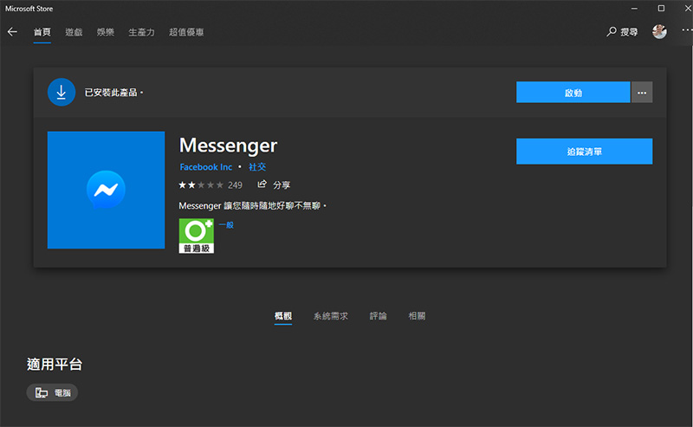Click the Messenger description tagline text

click(252, 206)
